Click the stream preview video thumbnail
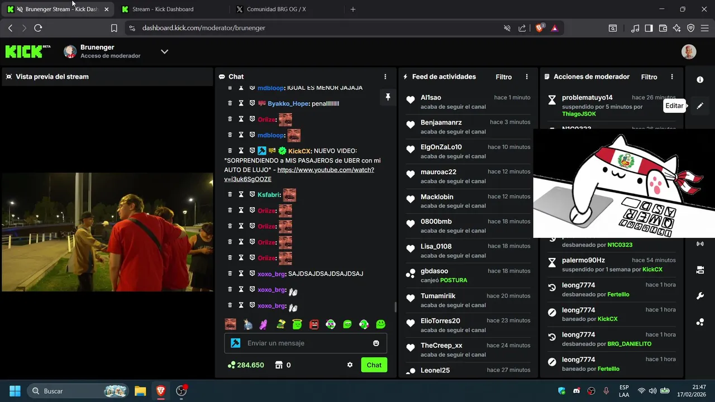This screenshot has width=715, height=402. (x=107, y=232)
